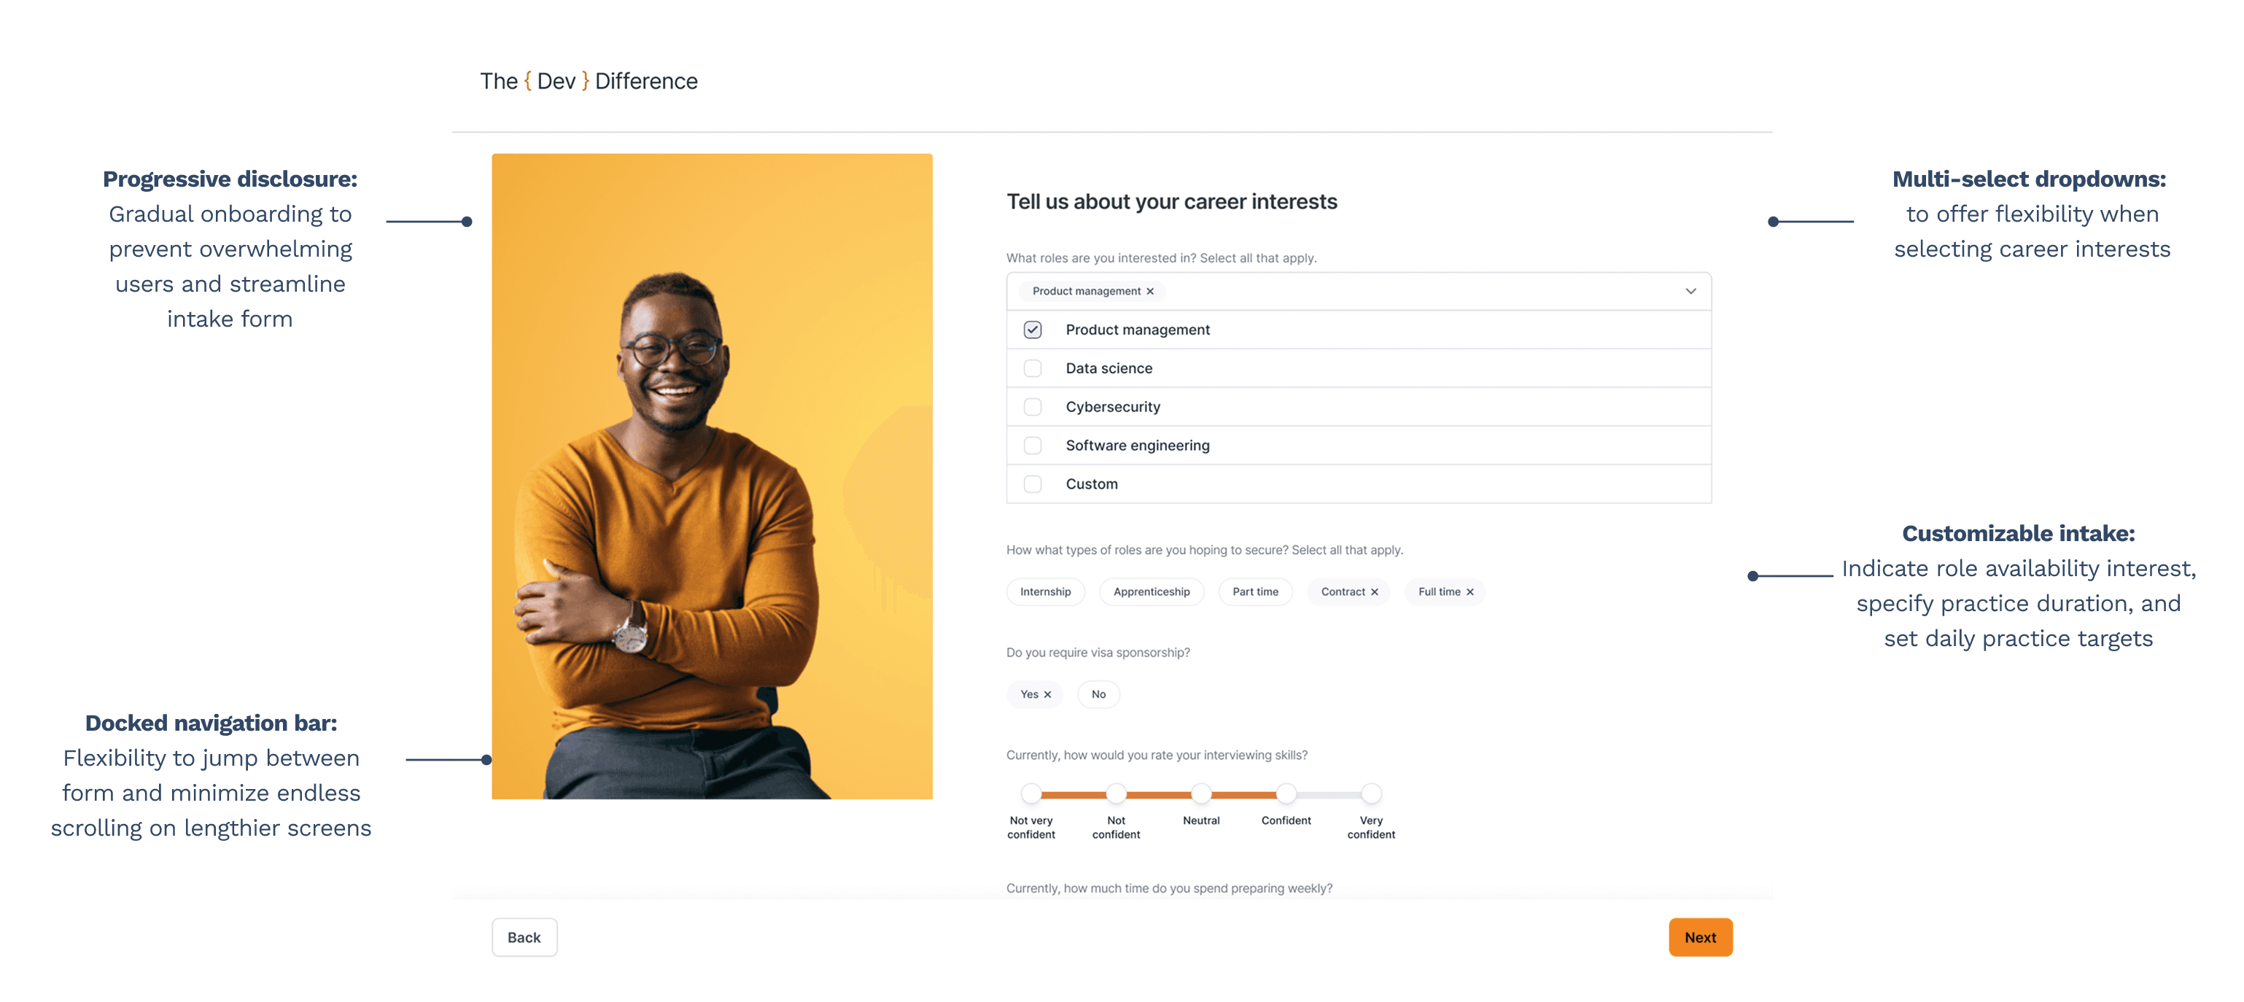
Task: Click the Back button
Action: (524, 938)
